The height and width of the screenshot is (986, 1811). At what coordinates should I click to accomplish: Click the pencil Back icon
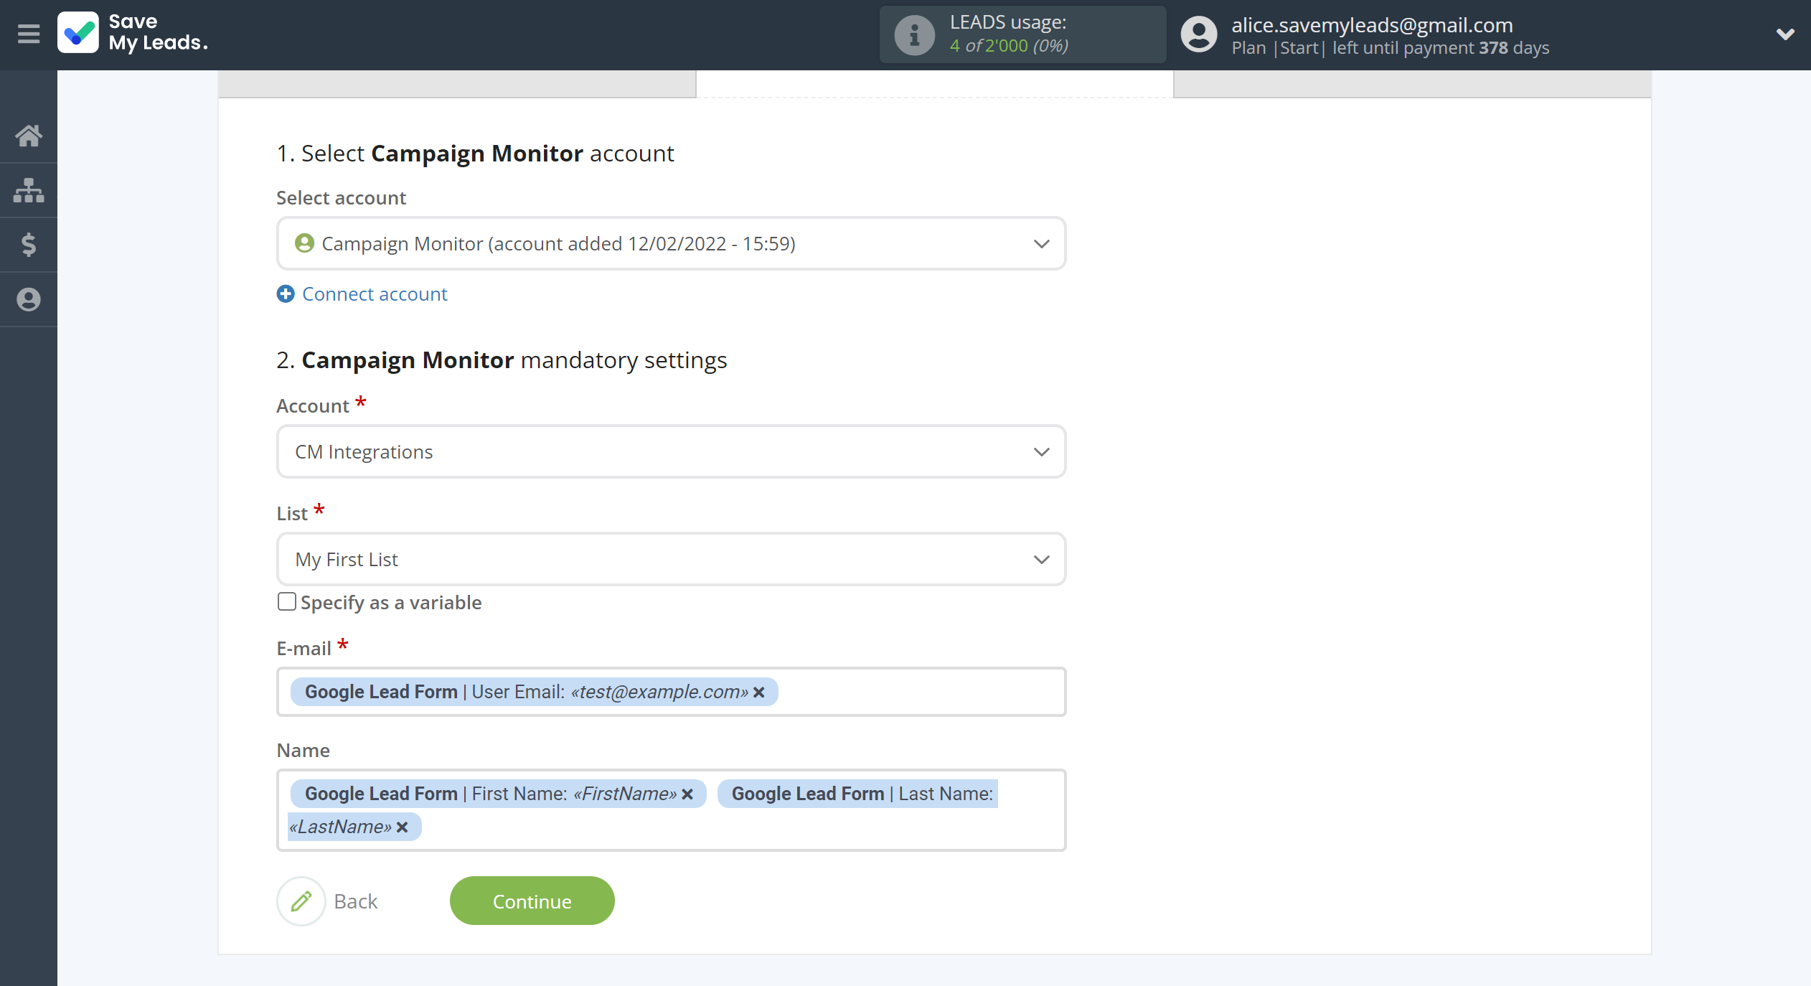coord(301,901)
